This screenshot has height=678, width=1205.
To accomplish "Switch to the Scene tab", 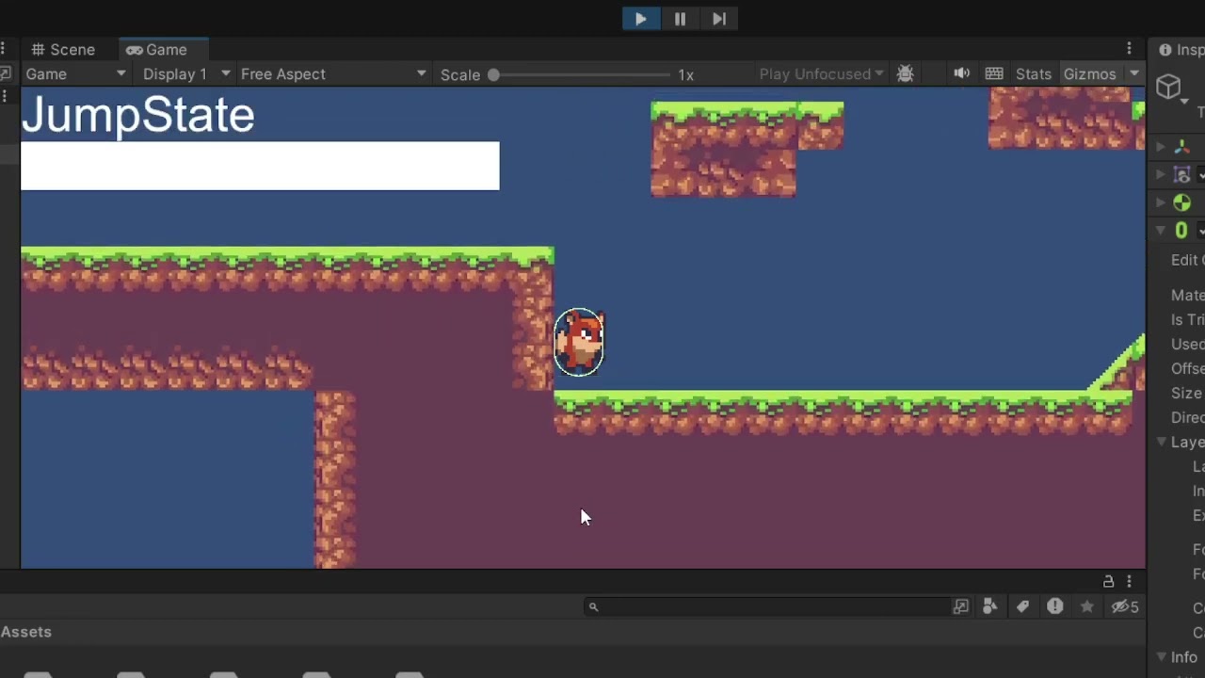I will (x=63, y=49).
